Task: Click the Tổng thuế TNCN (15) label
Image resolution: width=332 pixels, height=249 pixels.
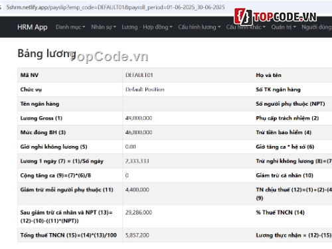Action: 68,235
